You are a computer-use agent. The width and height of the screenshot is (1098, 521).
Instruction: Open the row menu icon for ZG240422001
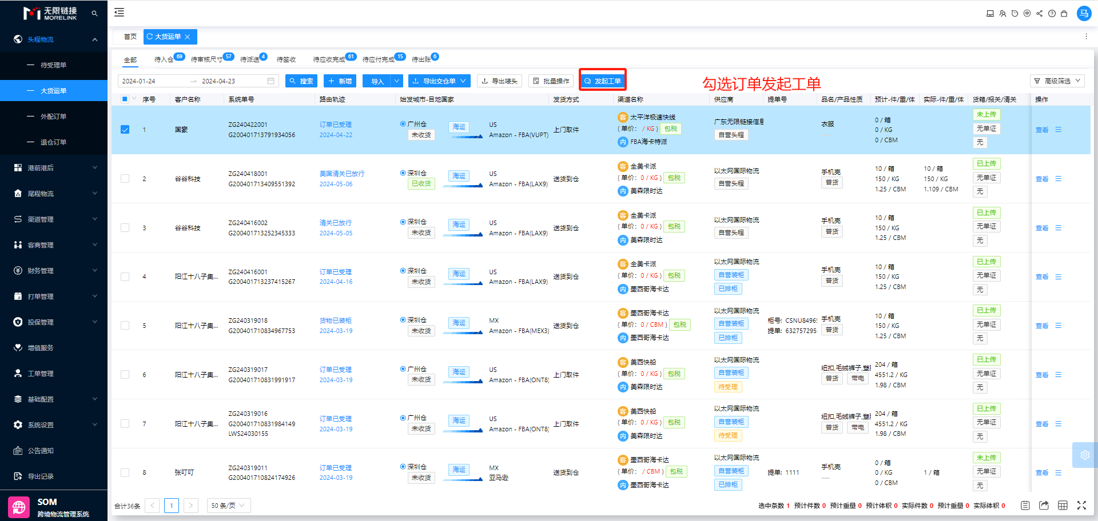coord(1059,130)
